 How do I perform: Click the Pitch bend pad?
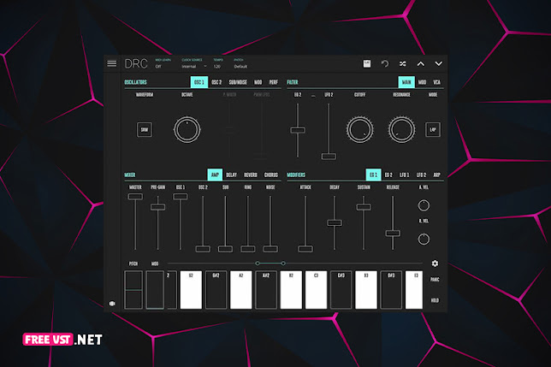133,290
